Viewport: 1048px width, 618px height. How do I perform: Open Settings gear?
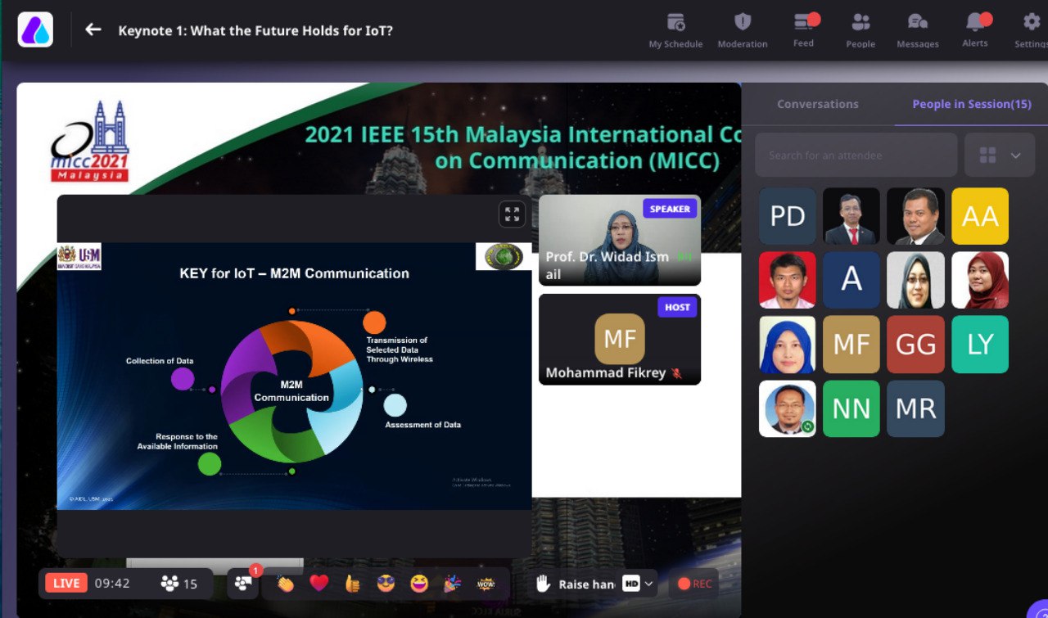coord(1032,31)
